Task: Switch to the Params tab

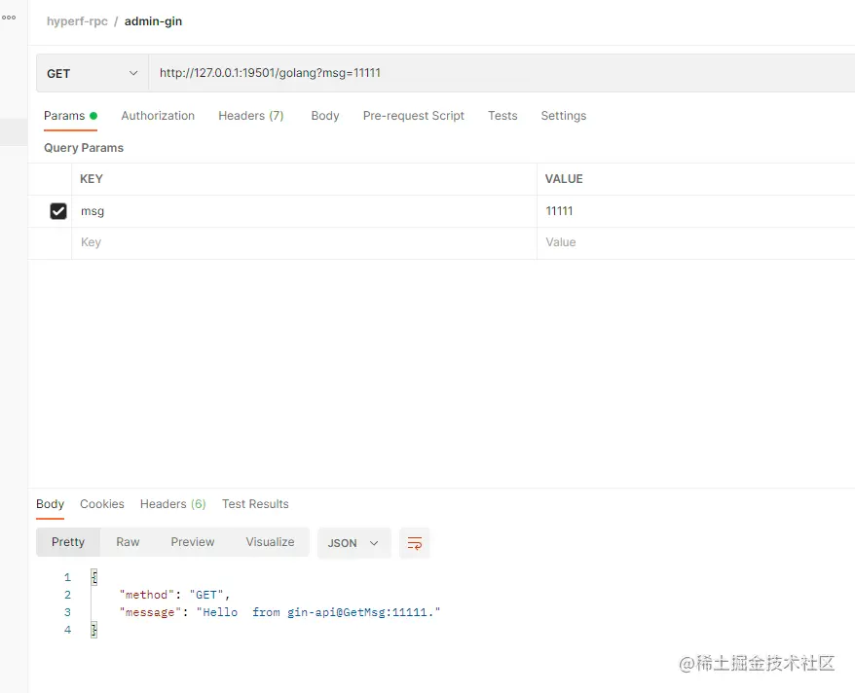Action: click(70, 116)
